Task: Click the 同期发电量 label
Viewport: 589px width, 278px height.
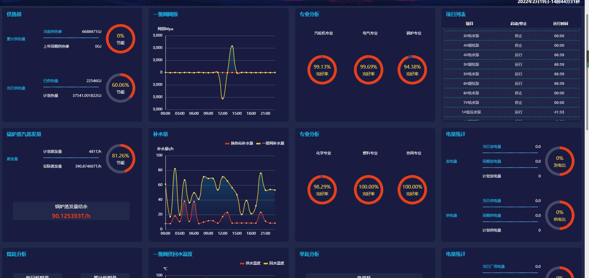Action: click(492, 161)
